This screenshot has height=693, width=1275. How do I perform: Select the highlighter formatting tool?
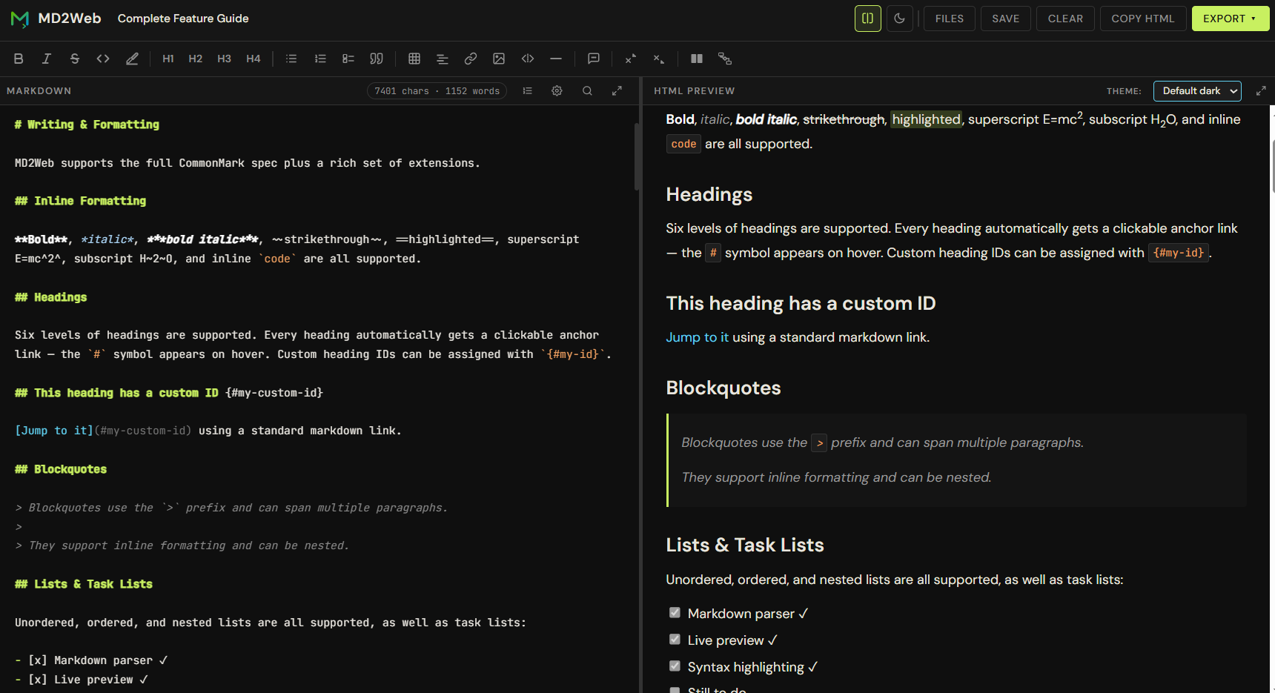pyautogui.click(x=132, y=59)
